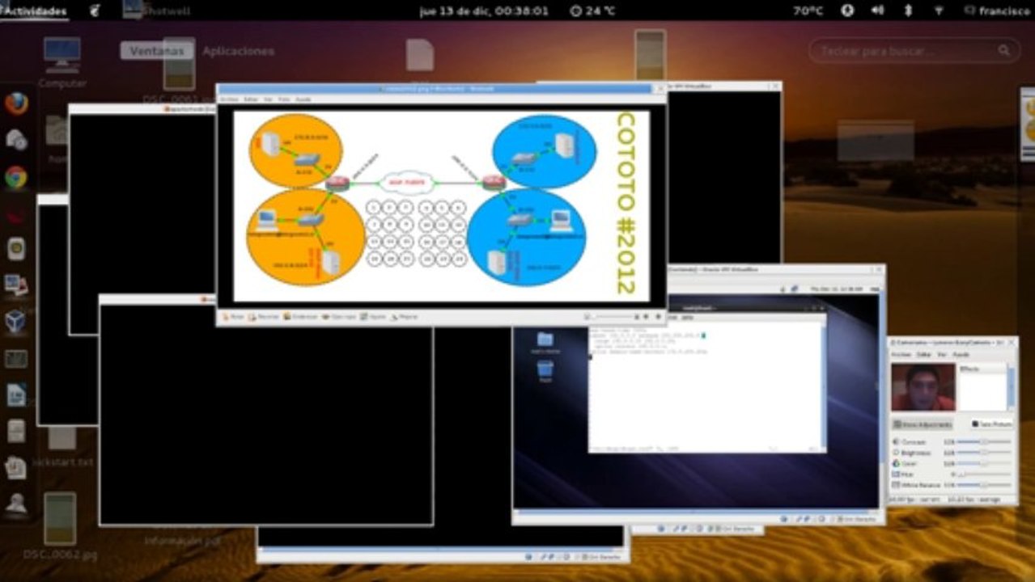
Task: Launch Google Chrome from the dash
Action: (16, 177)
